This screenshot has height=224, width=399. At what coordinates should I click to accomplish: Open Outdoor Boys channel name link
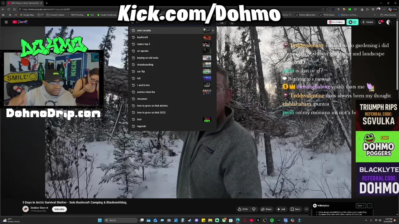38,208
